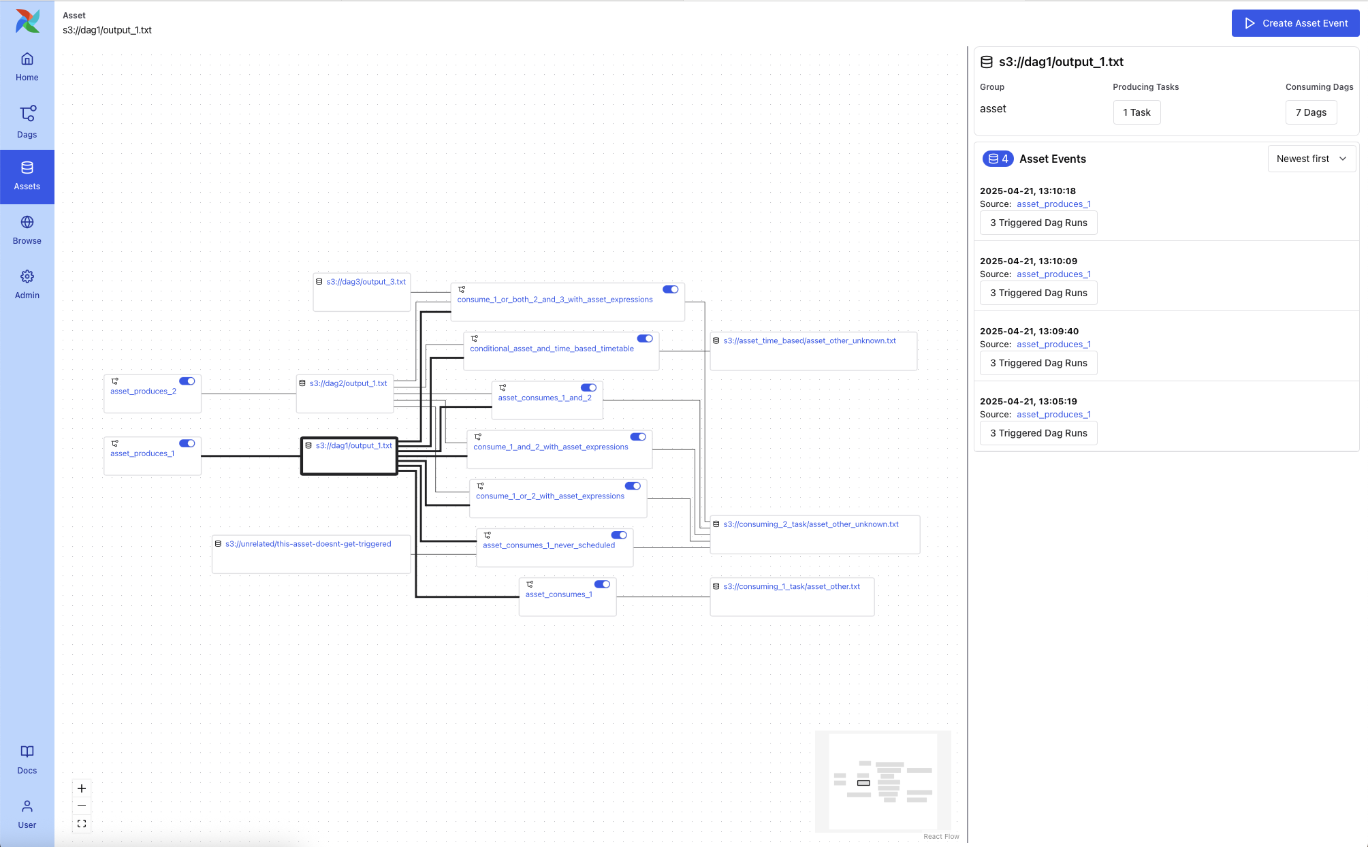Go to the Dags section in the sidebar
The image size is (1368, 847).
pos(27,121)
